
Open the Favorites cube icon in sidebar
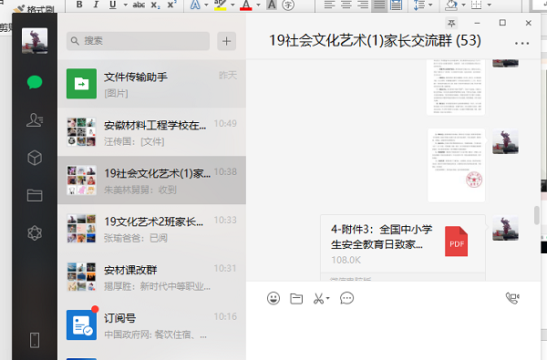[x=35, y=158]
